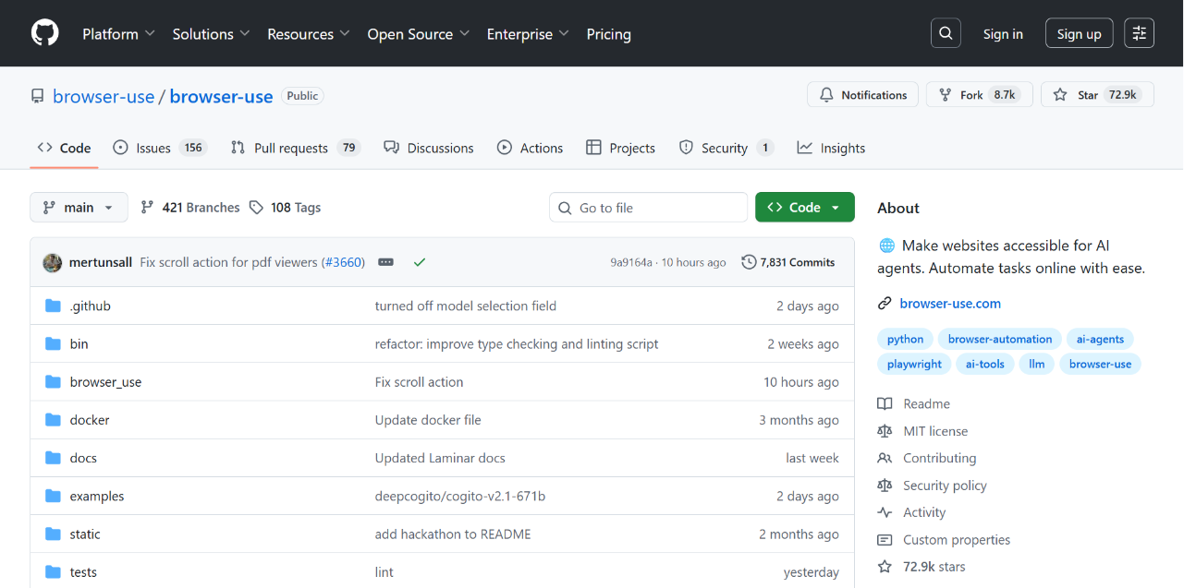Image resolution: width=1184 pixels, height=588 pixels.
Task: Click the GitHub logo icon
Action: pos(44,33)
